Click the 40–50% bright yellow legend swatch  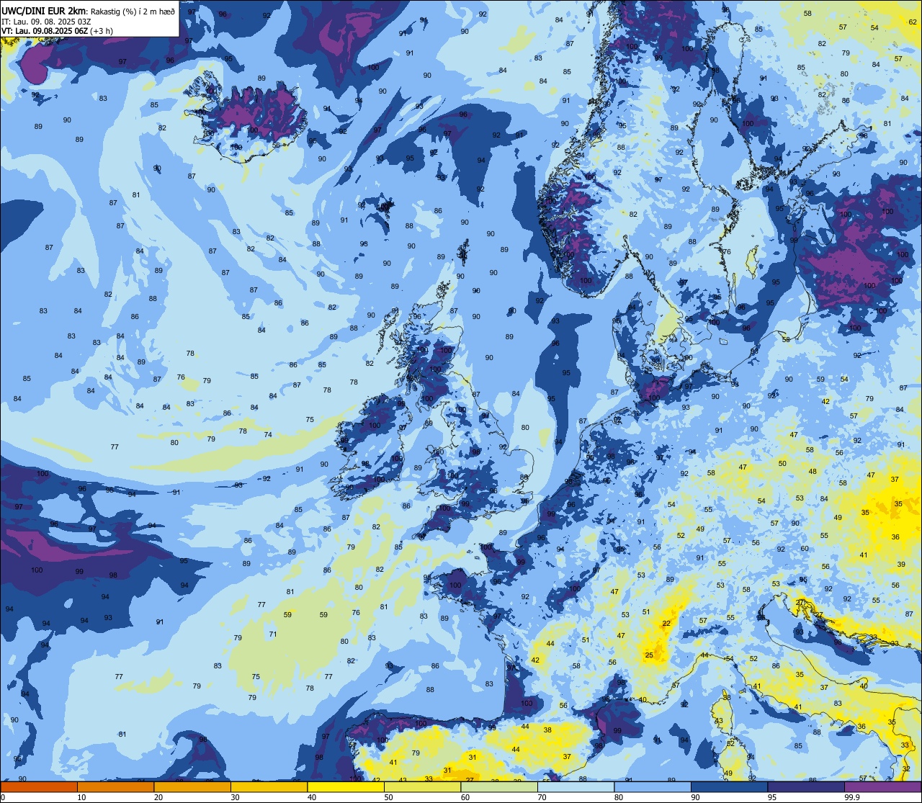346,787
